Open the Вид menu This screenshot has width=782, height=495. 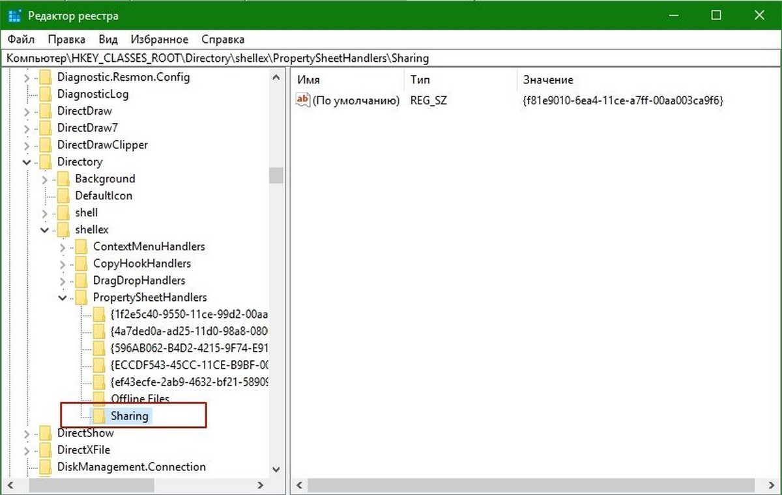pos(108,40)
